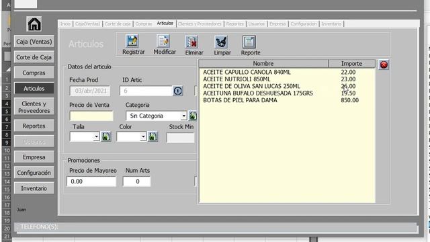
Task: Click the Articulos sidebar button
Action: point(34,88)
